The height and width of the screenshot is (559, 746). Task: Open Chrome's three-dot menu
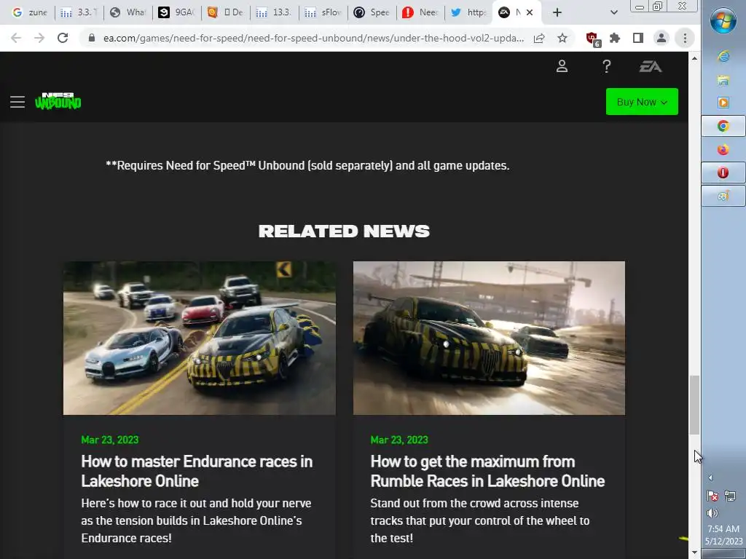click(x=685, y=38)
